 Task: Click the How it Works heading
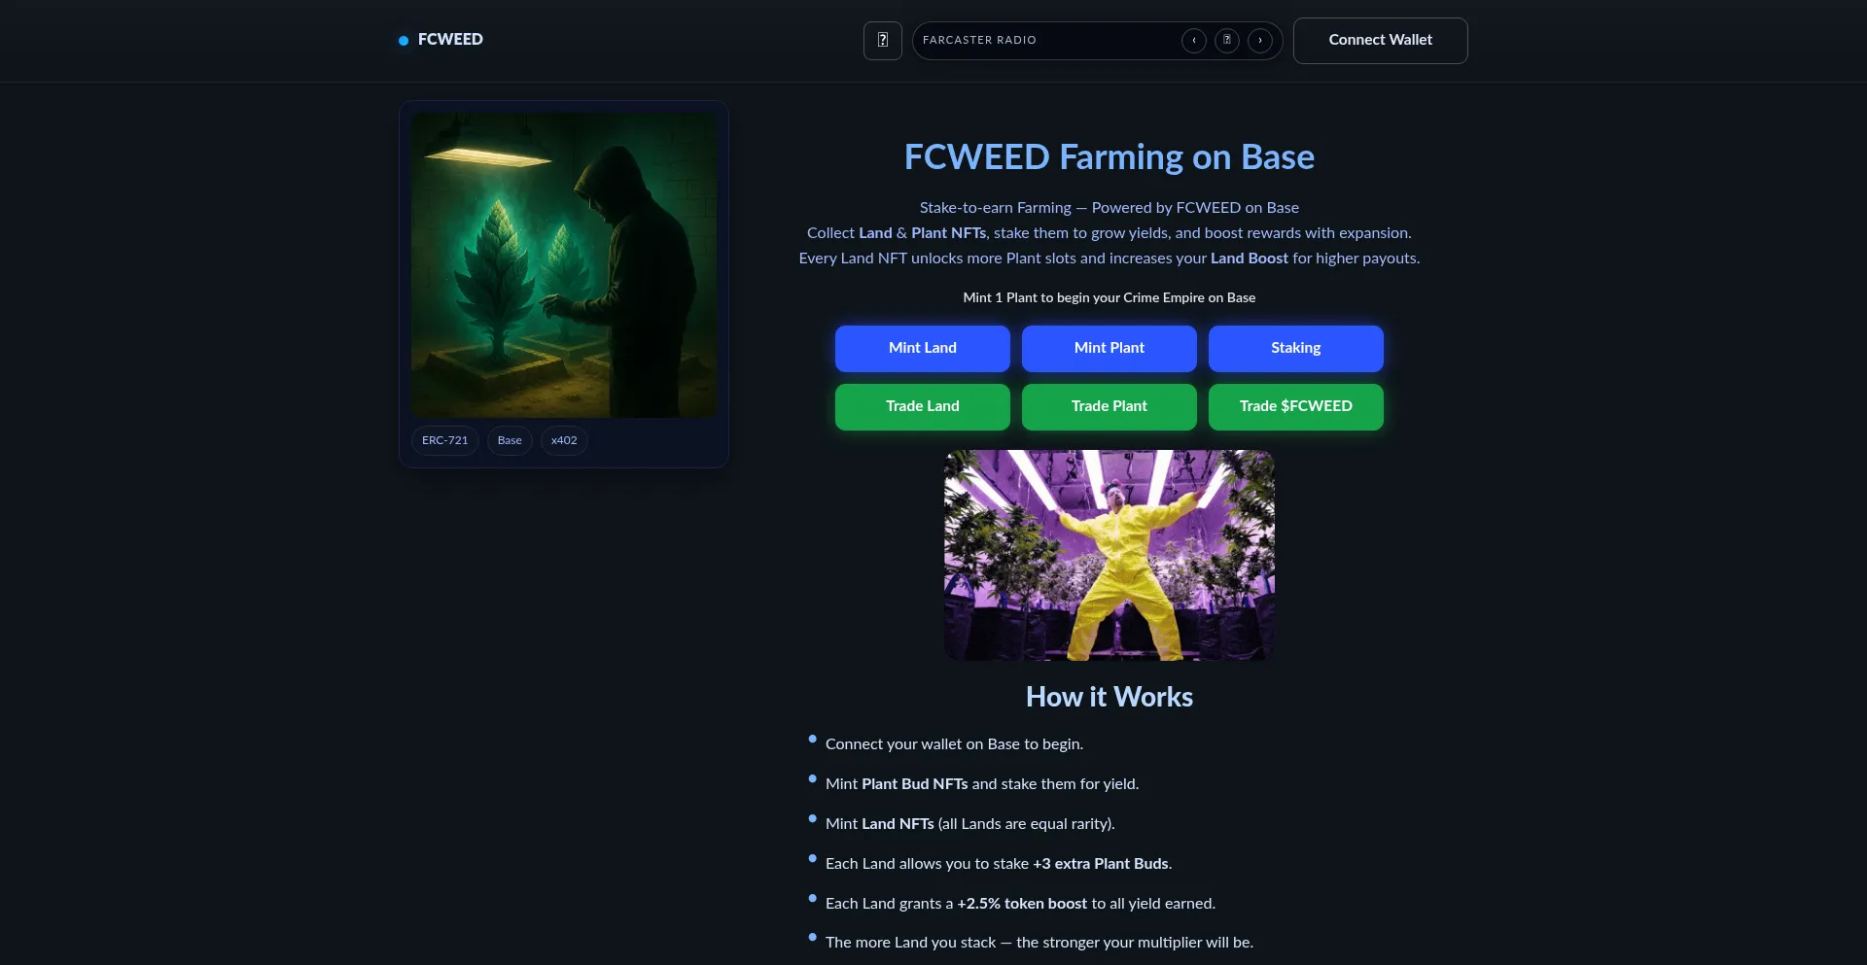pyautogui.click(x=1110, y=697)
